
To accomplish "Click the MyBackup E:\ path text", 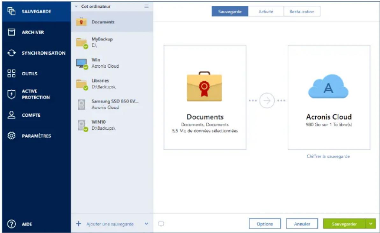I will 94,45.
